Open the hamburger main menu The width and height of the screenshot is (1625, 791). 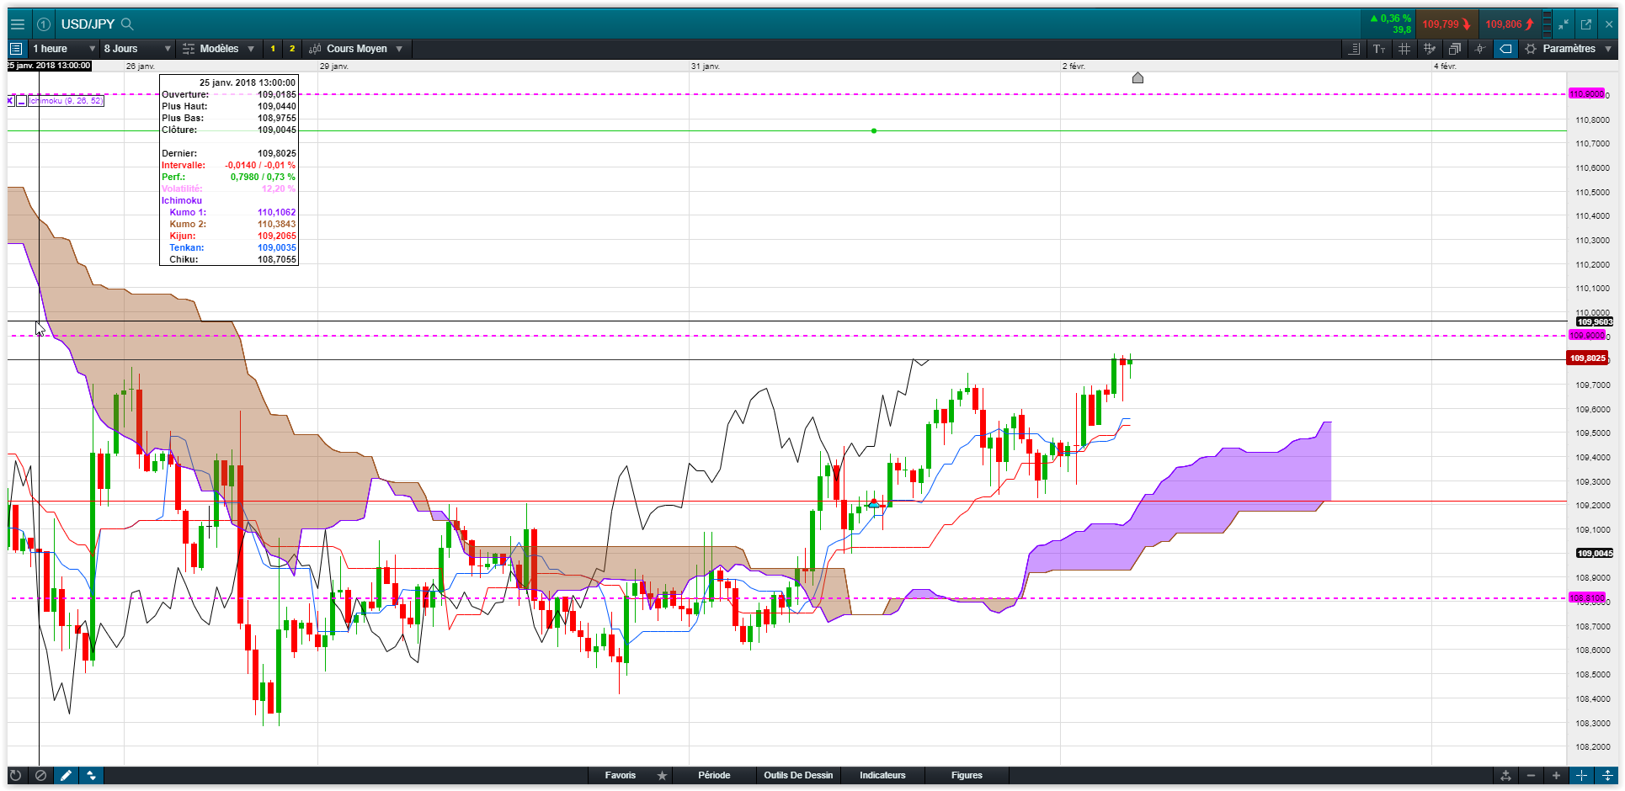pos(17,24)
